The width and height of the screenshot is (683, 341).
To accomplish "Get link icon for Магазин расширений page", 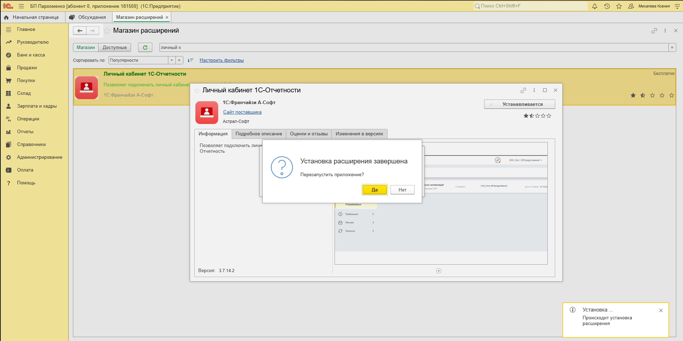I will tap(654, 31).
